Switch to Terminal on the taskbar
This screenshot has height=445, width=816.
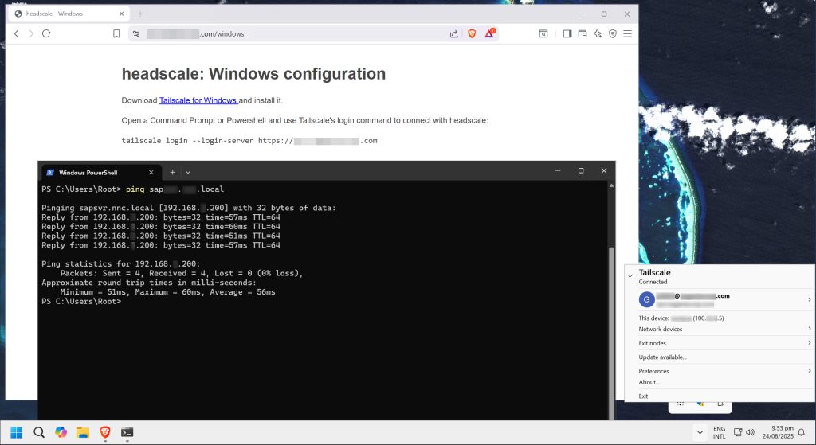pos(127,432)
